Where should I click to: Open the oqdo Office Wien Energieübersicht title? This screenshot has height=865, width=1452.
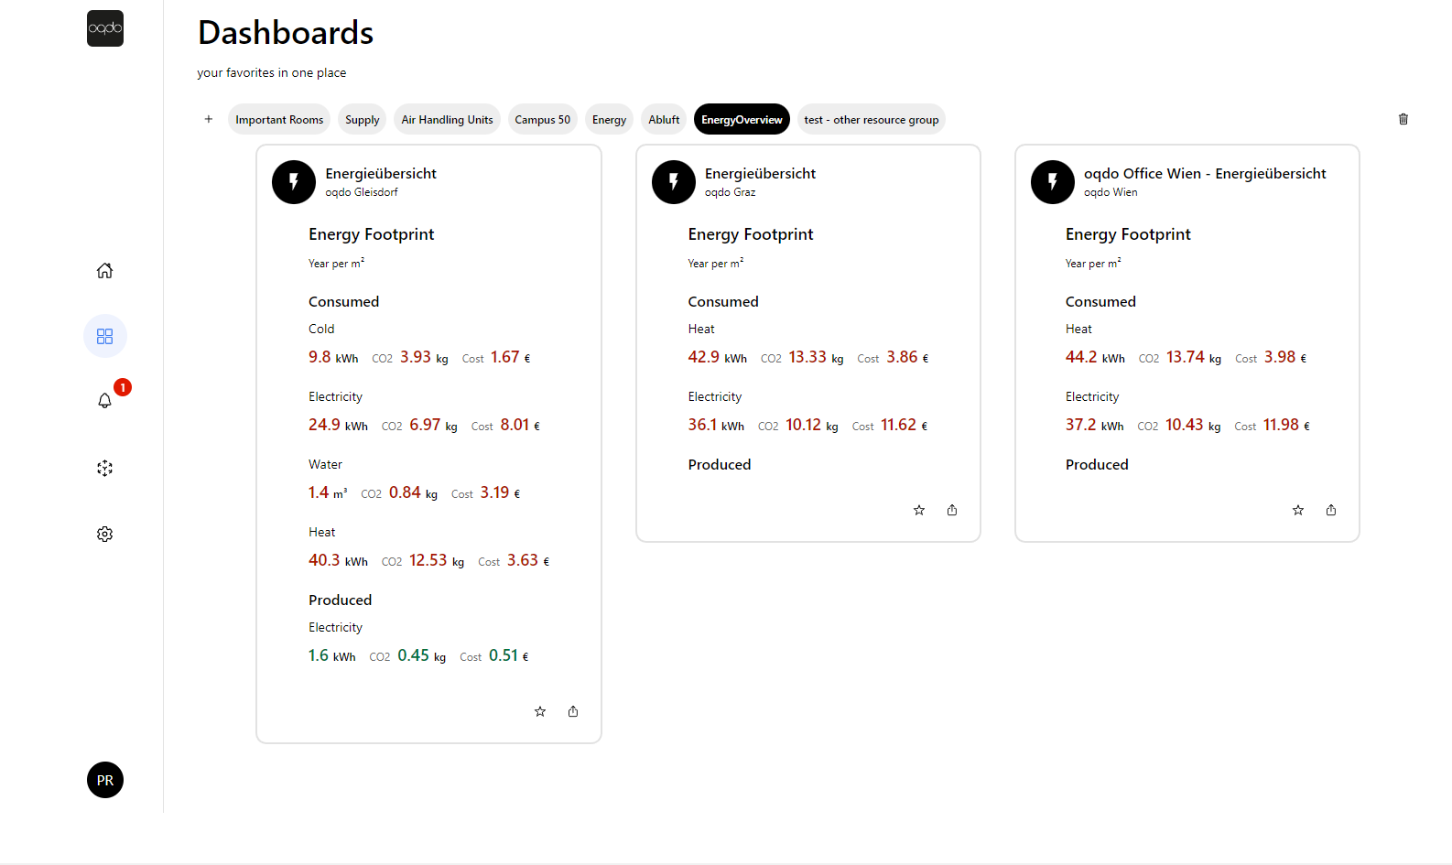pyautogui.click(x=1205, y=174)
